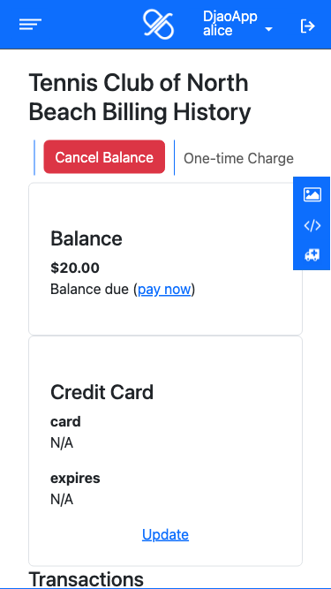Click the Transactions section heading
Screen dimensions: 331x589
click(x=87, y=579)
